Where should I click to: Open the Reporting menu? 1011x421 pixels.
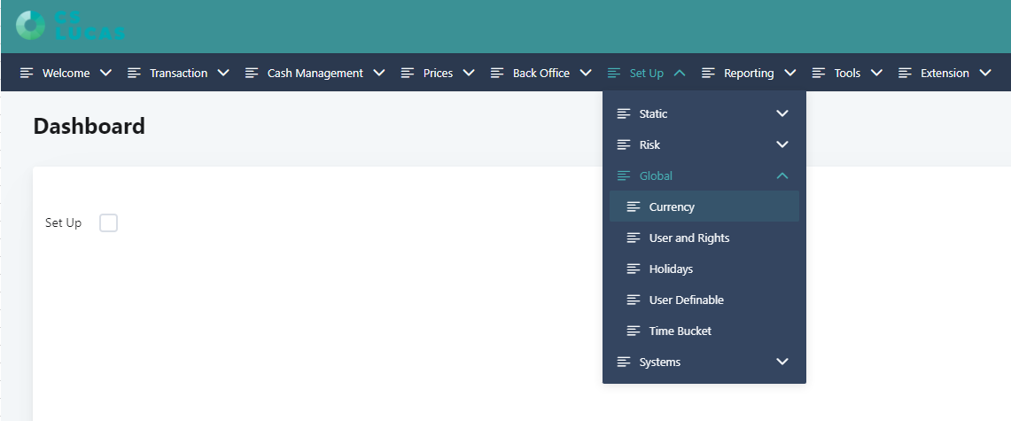[748, 74]
